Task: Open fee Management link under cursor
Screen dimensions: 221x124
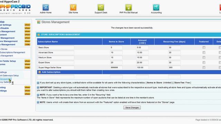Action: [x=6, y=79]
